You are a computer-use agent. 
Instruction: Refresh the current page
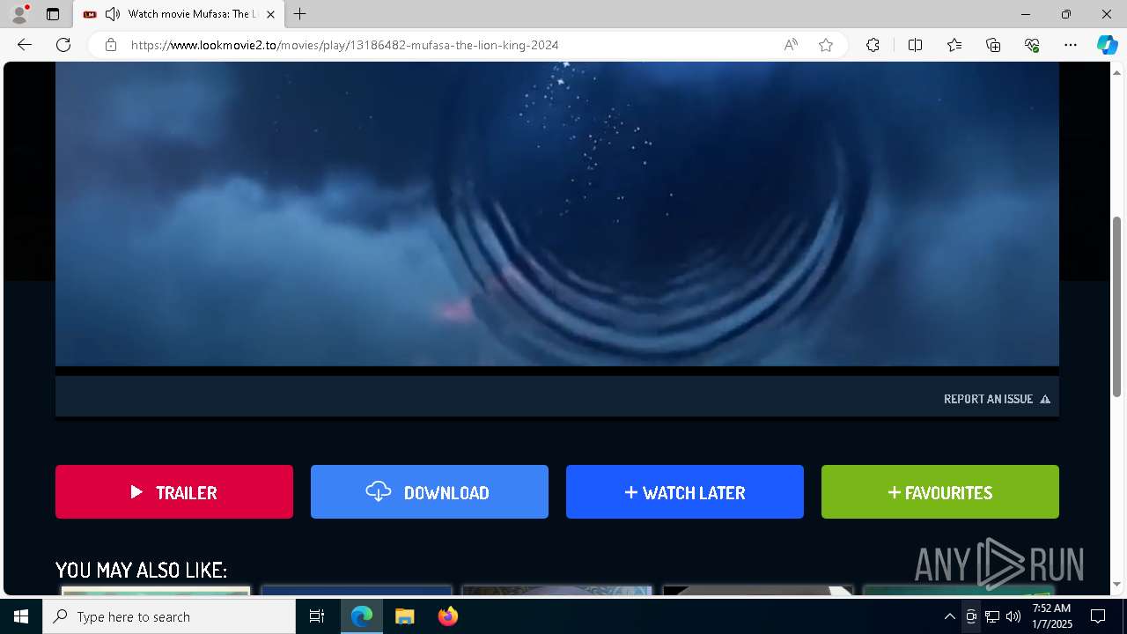pos(63,45)
